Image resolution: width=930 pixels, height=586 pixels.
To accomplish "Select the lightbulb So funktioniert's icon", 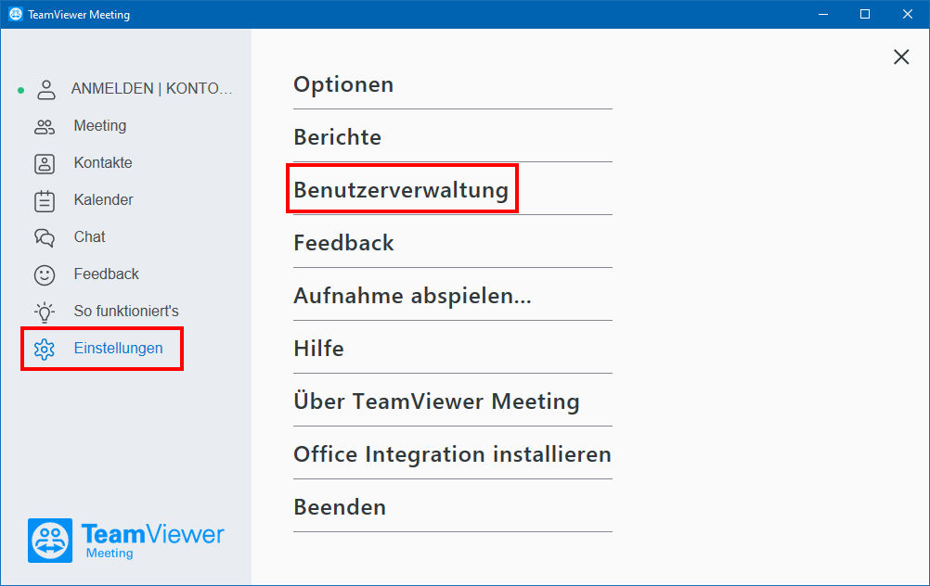I will [45, 312].
